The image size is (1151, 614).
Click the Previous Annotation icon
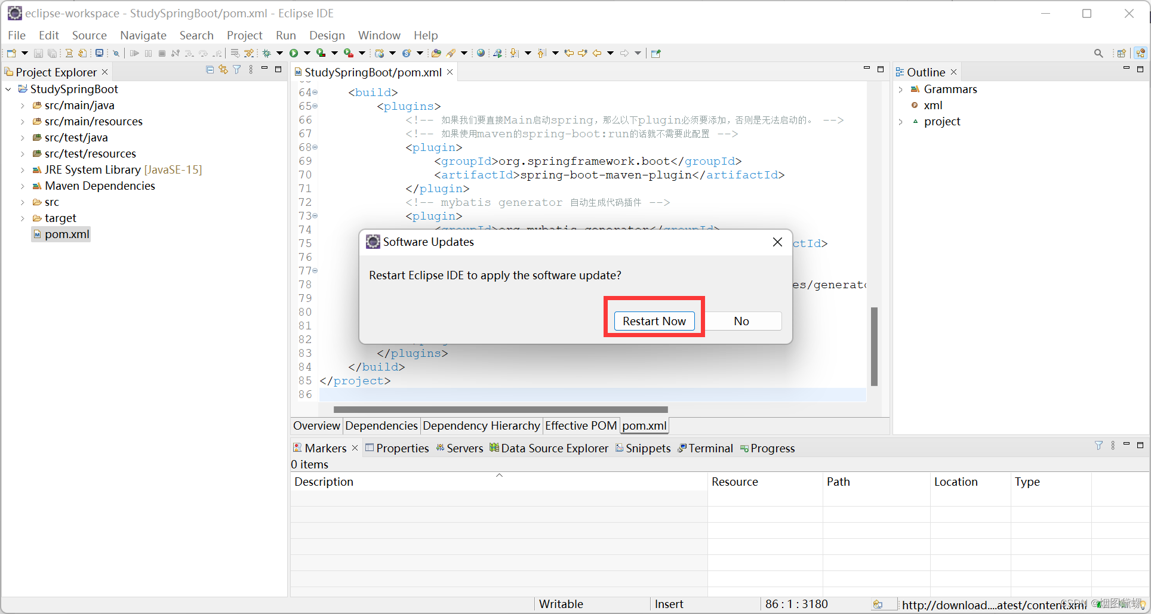click(541, 53)
